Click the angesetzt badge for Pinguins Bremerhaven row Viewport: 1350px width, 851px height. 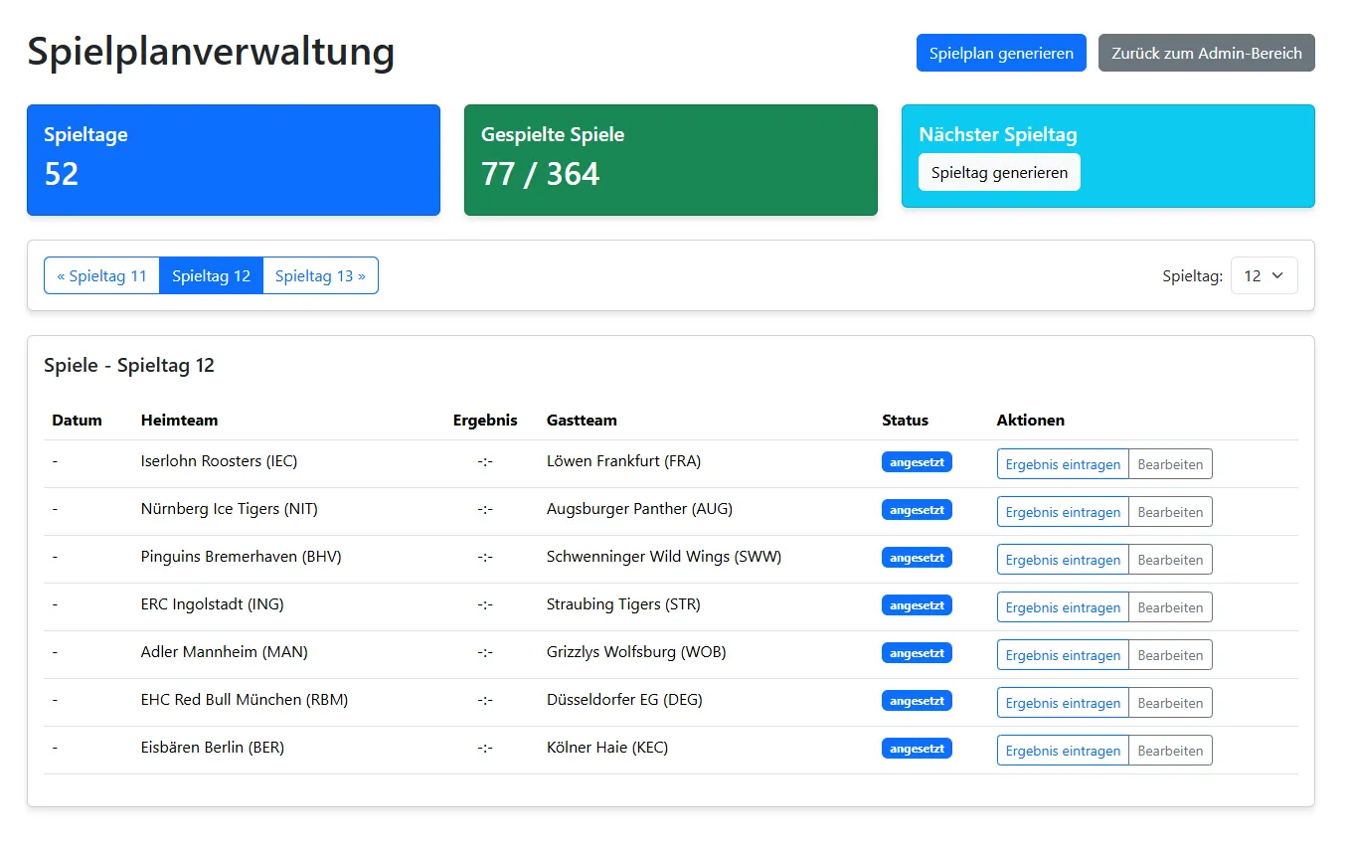pos(917,558)
